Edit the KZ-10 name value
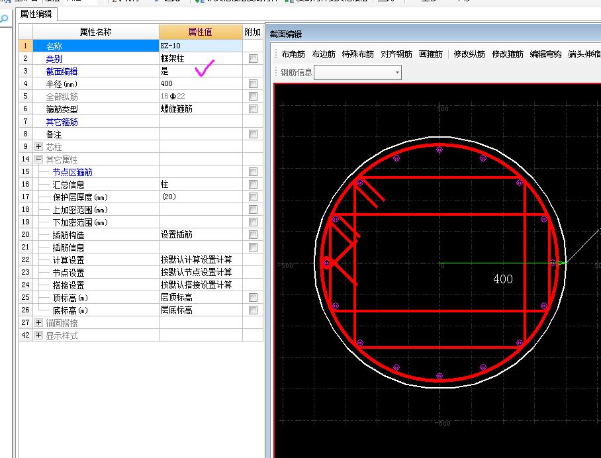Viewport: 601px width, 458px height. click(201, 46)
